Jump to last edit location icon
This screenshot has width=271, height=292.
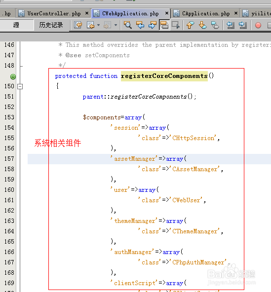click(x=78, y=25)
